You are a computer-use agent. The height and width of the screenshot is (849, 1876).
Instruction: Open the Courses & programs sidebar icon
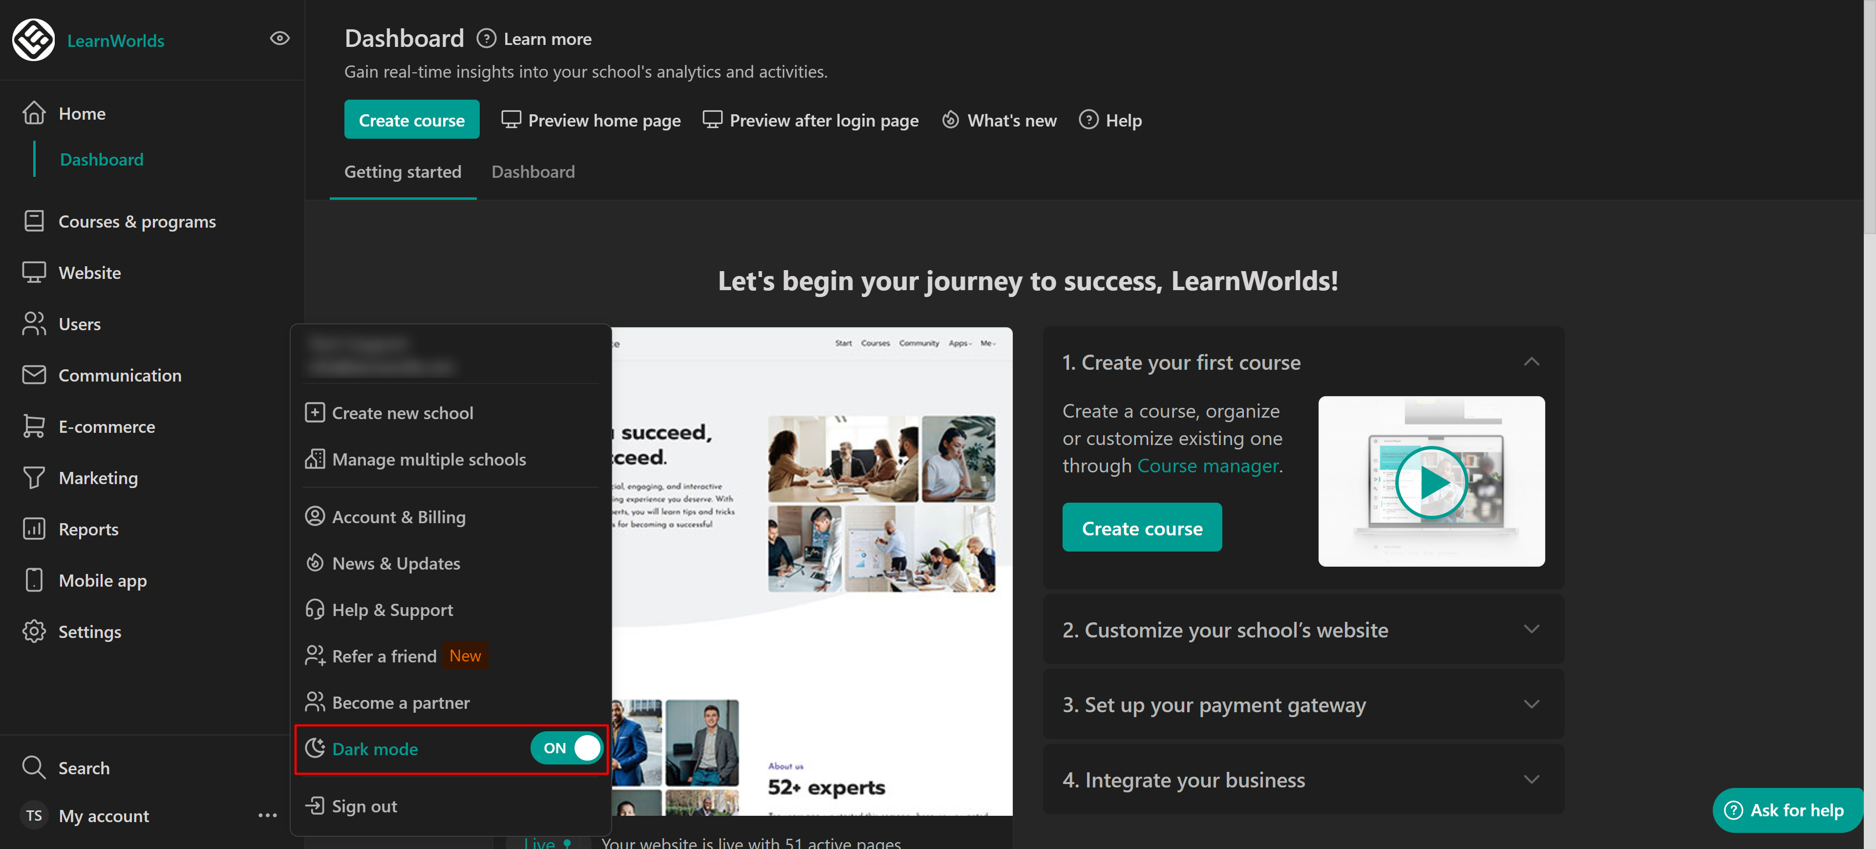click(x=34, y=221)
